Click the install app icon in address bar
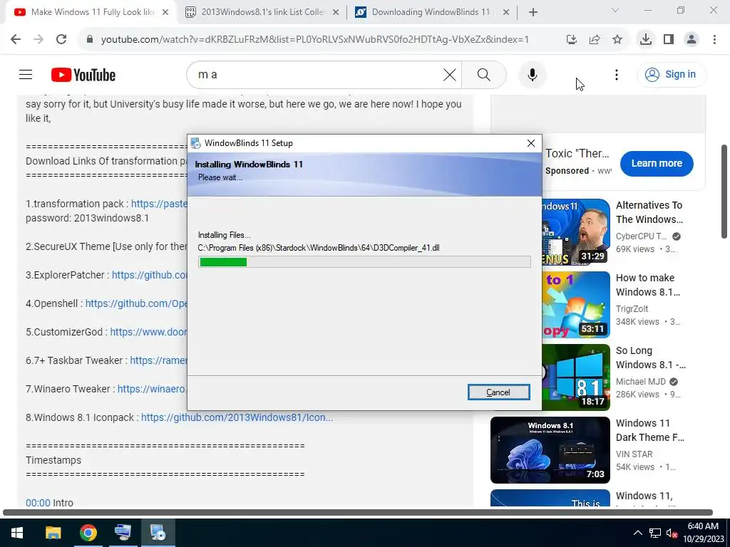Viewport: 730px width, 547px height. pos(572,40)
